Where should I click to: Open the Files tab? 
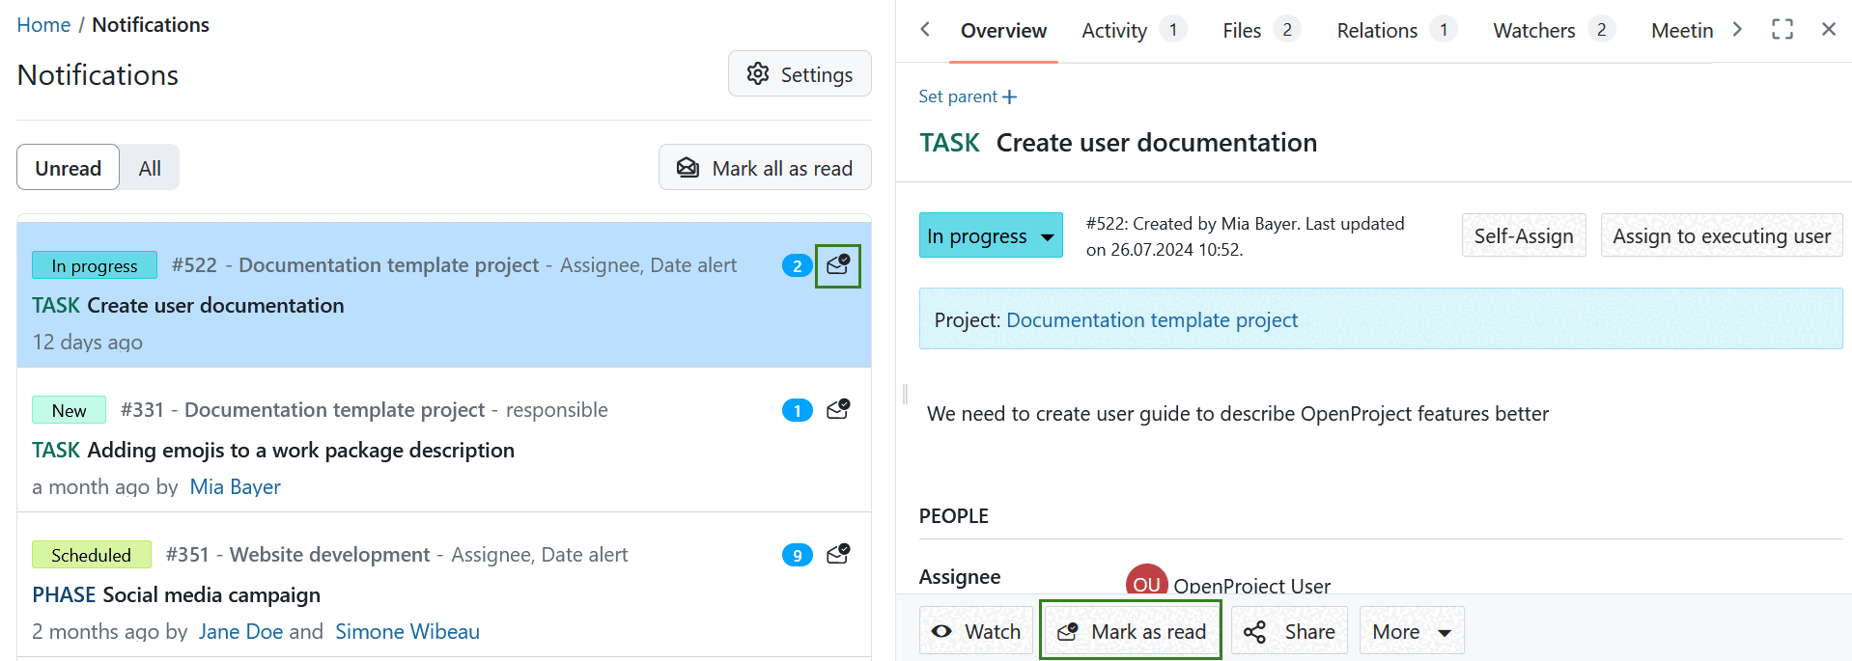pyautogui.click(x=1242, y=31)
